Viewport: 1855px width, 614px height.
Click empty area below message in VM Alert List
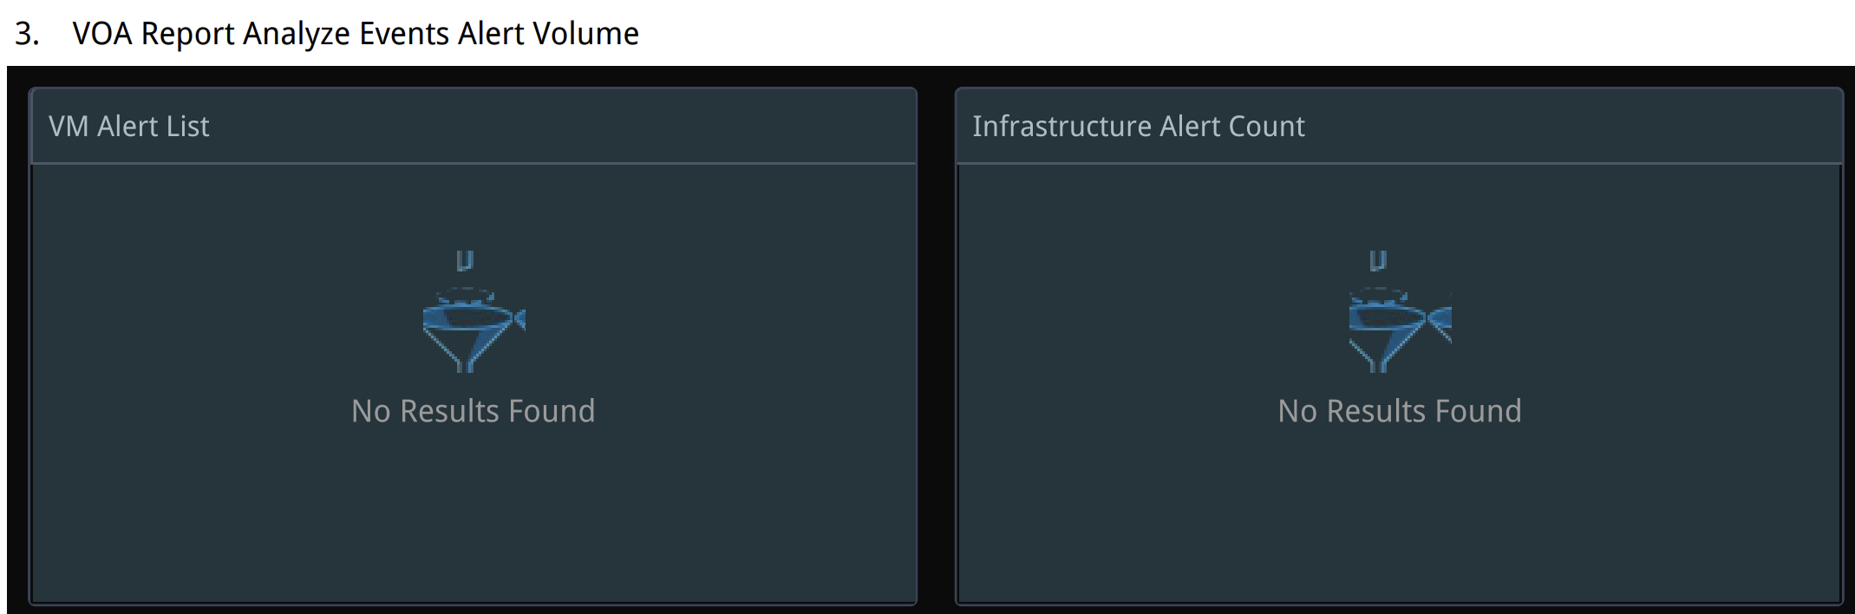tap(473, 520)
